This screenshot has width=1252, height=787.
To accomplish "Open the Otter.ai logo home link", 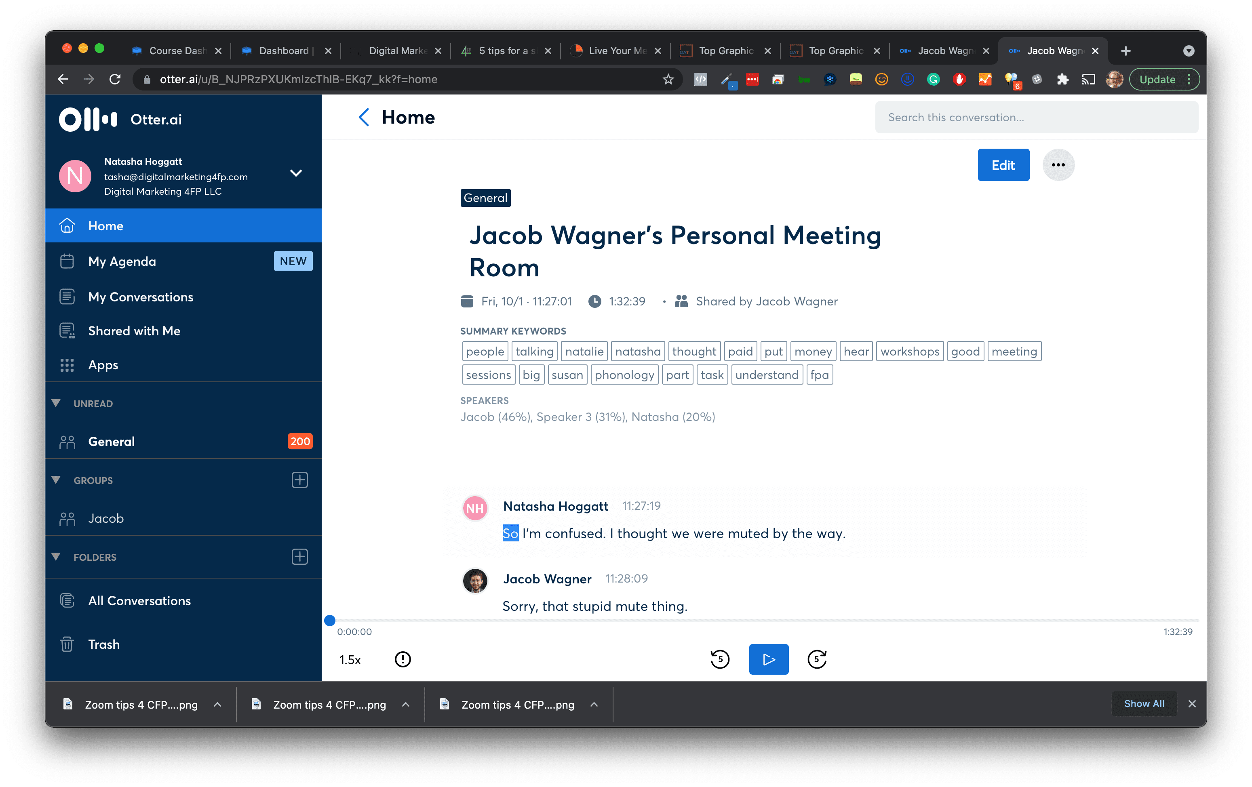I will 120,120.
